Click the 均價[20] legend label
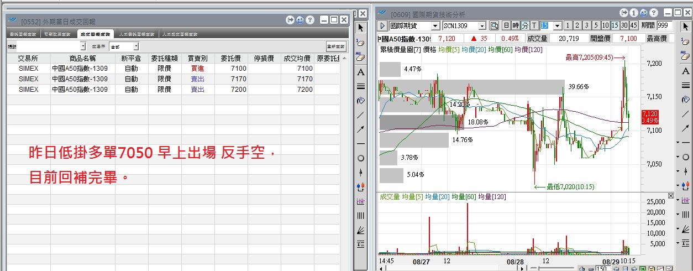The height and width of the screenshot is (271, 693). [x=475, y=50]
